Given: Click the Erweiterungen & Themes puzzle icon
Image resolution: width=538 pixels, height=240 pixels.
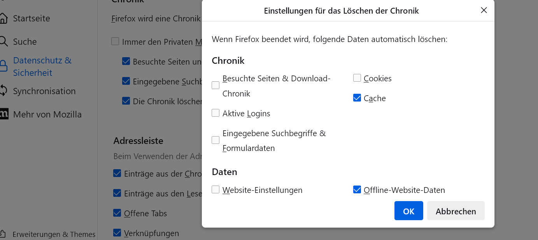Looking at the screenshot, I should click(x=3, y=234).
